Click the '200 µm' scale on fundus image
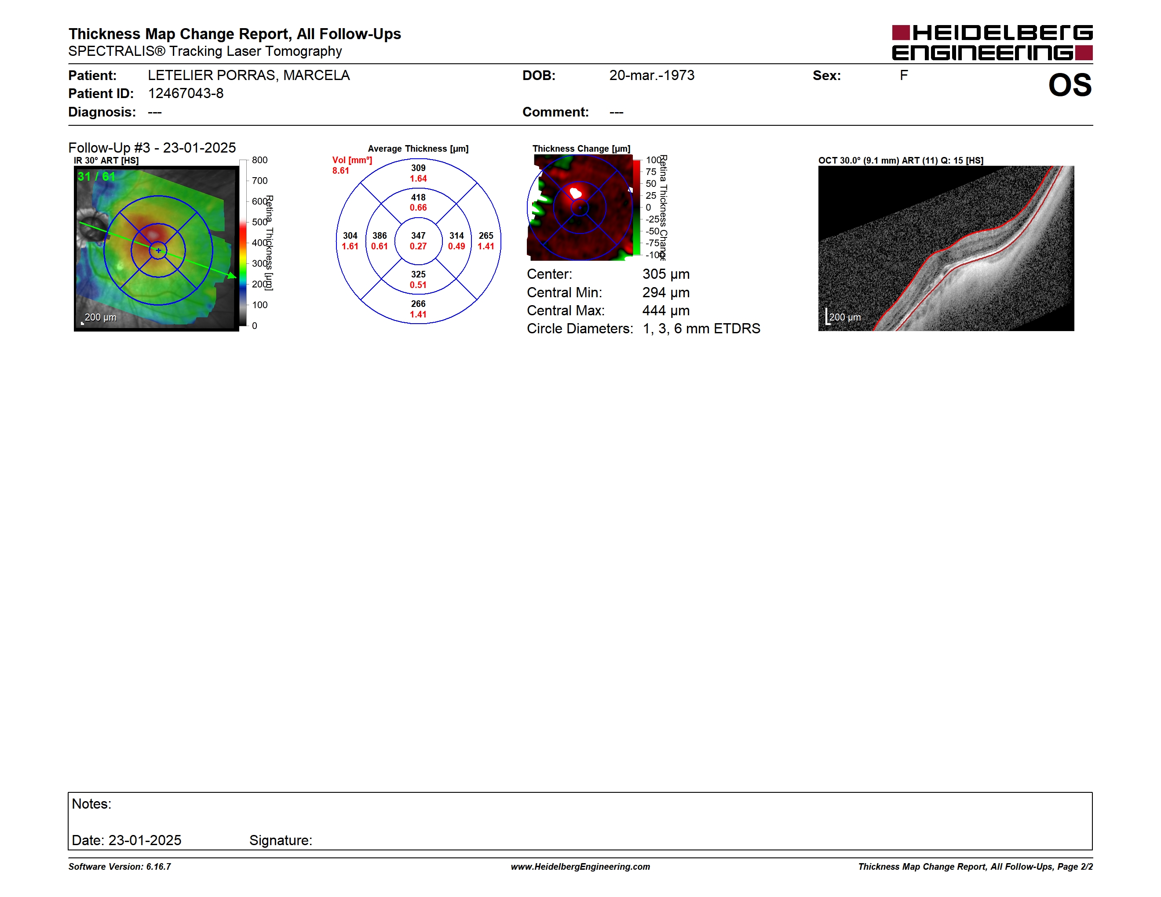This screenshot has width=1161, height=897. [x=100, y=317]
